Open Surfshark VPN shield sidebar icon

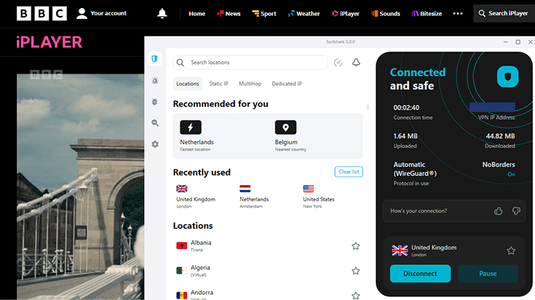point(155,59)
